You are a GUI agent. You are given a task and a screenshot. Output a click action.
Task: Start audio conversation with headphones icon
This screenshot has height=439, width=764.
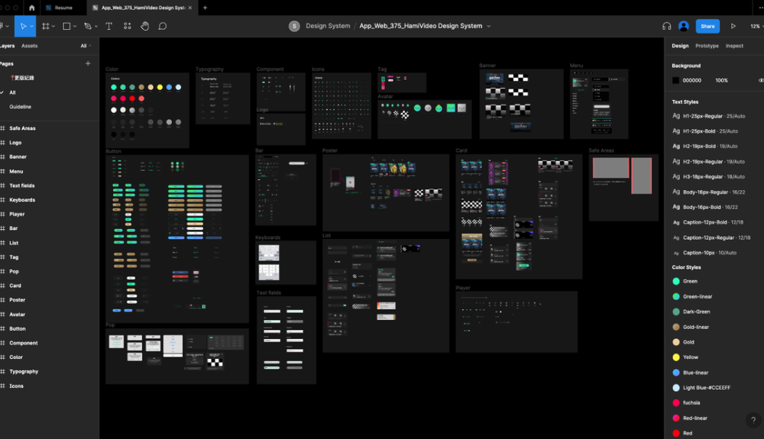(x=666, y=26)
